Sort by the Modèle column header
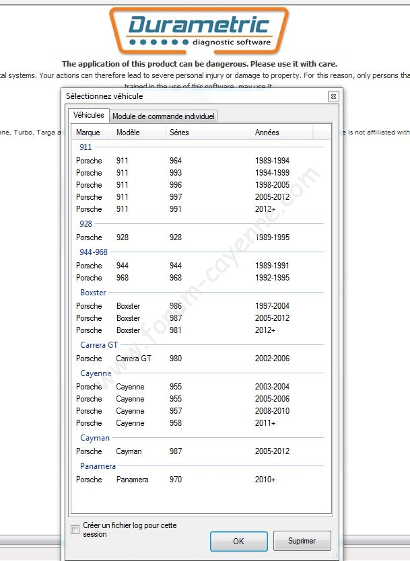 pos(139,133)
